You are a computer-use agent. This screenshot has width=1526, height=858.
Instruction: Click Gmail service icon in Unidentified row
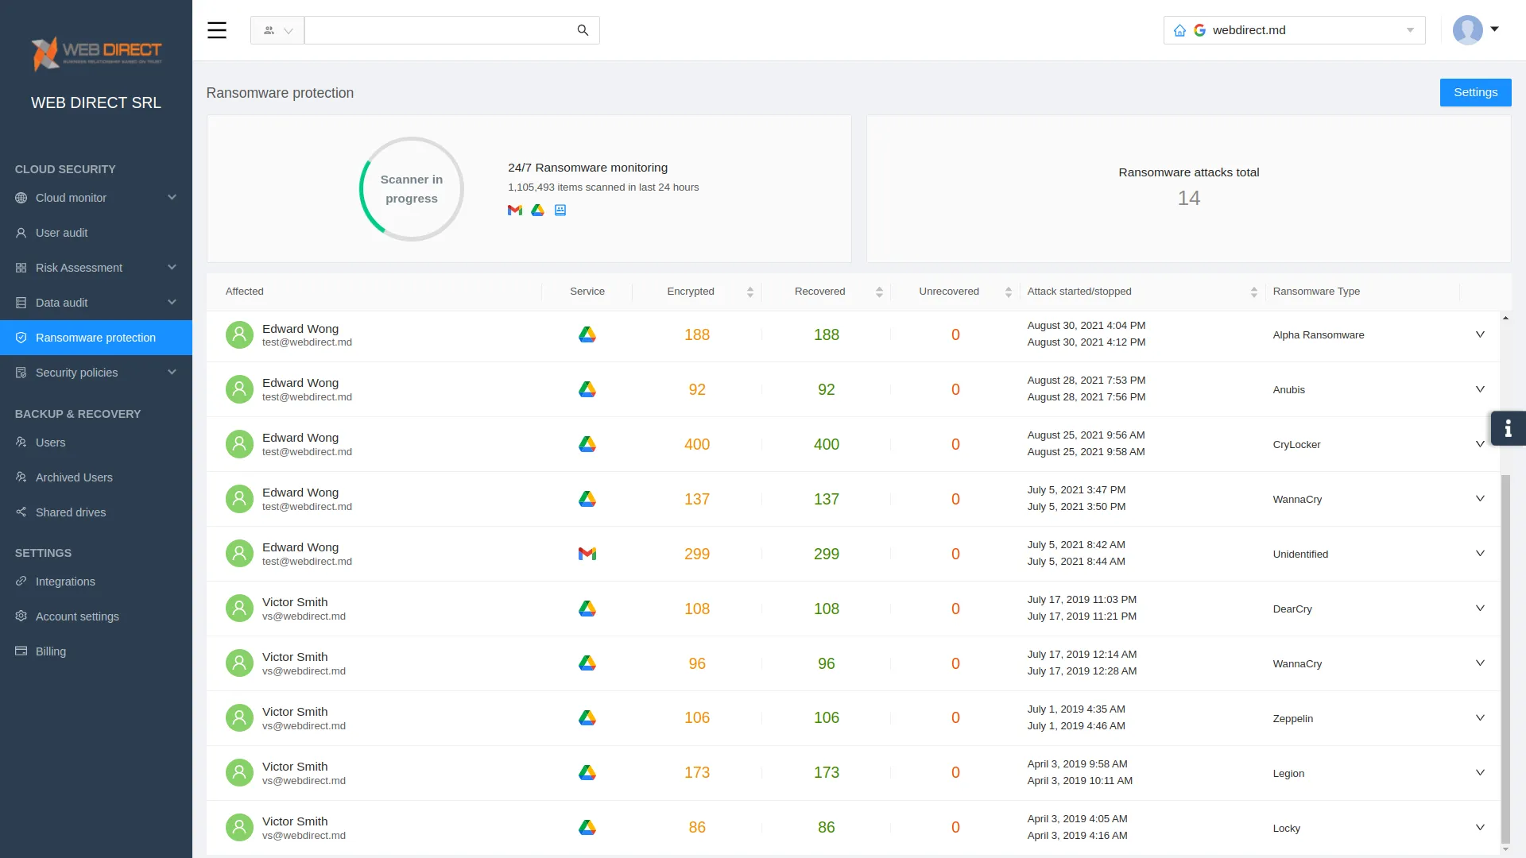click(587, 554)
